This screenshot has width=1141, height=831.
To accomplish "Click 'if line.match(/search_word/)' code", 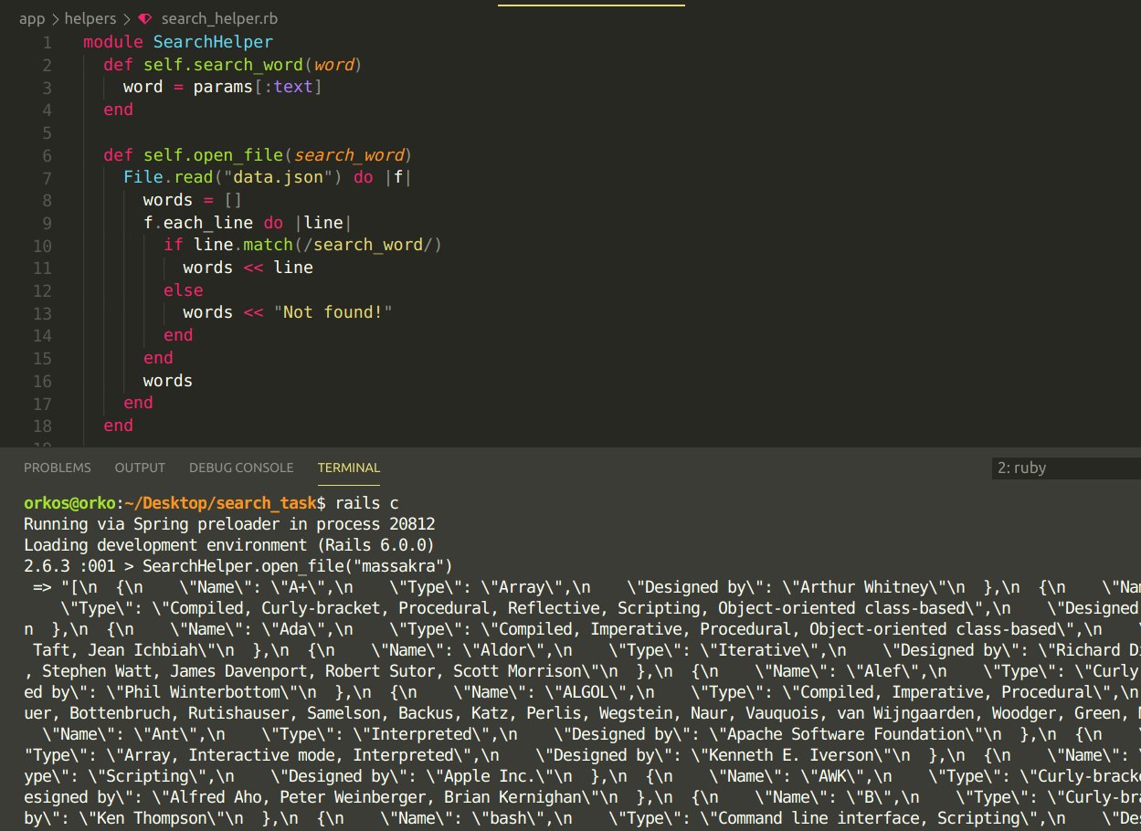I will tap(302, 245).
